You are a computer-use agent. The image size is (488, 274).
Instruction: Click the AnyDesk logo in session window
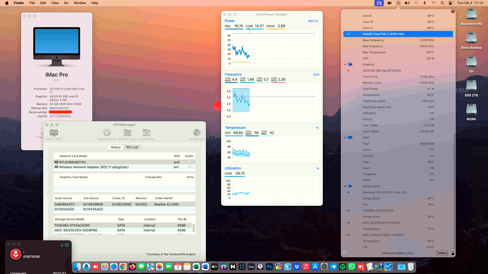coord(16,254)
